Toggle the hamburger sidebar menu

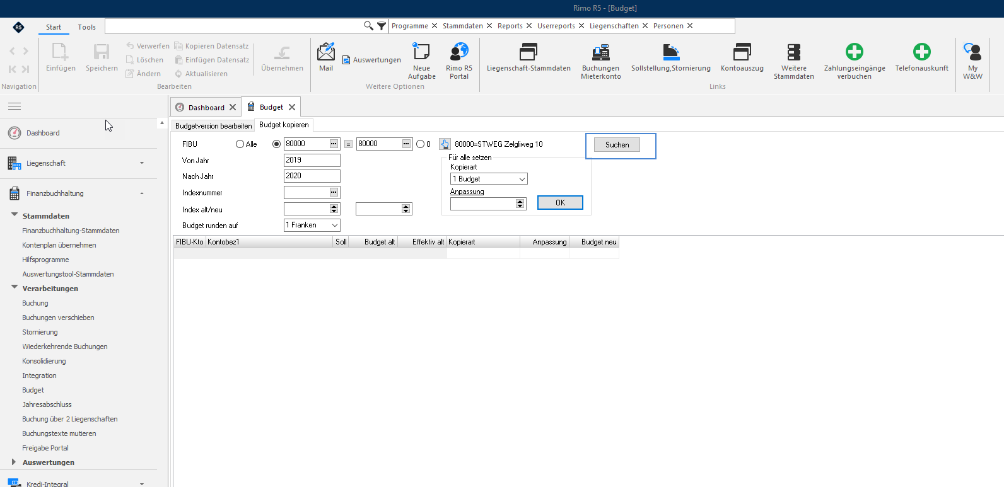click(x=15, y=106)
